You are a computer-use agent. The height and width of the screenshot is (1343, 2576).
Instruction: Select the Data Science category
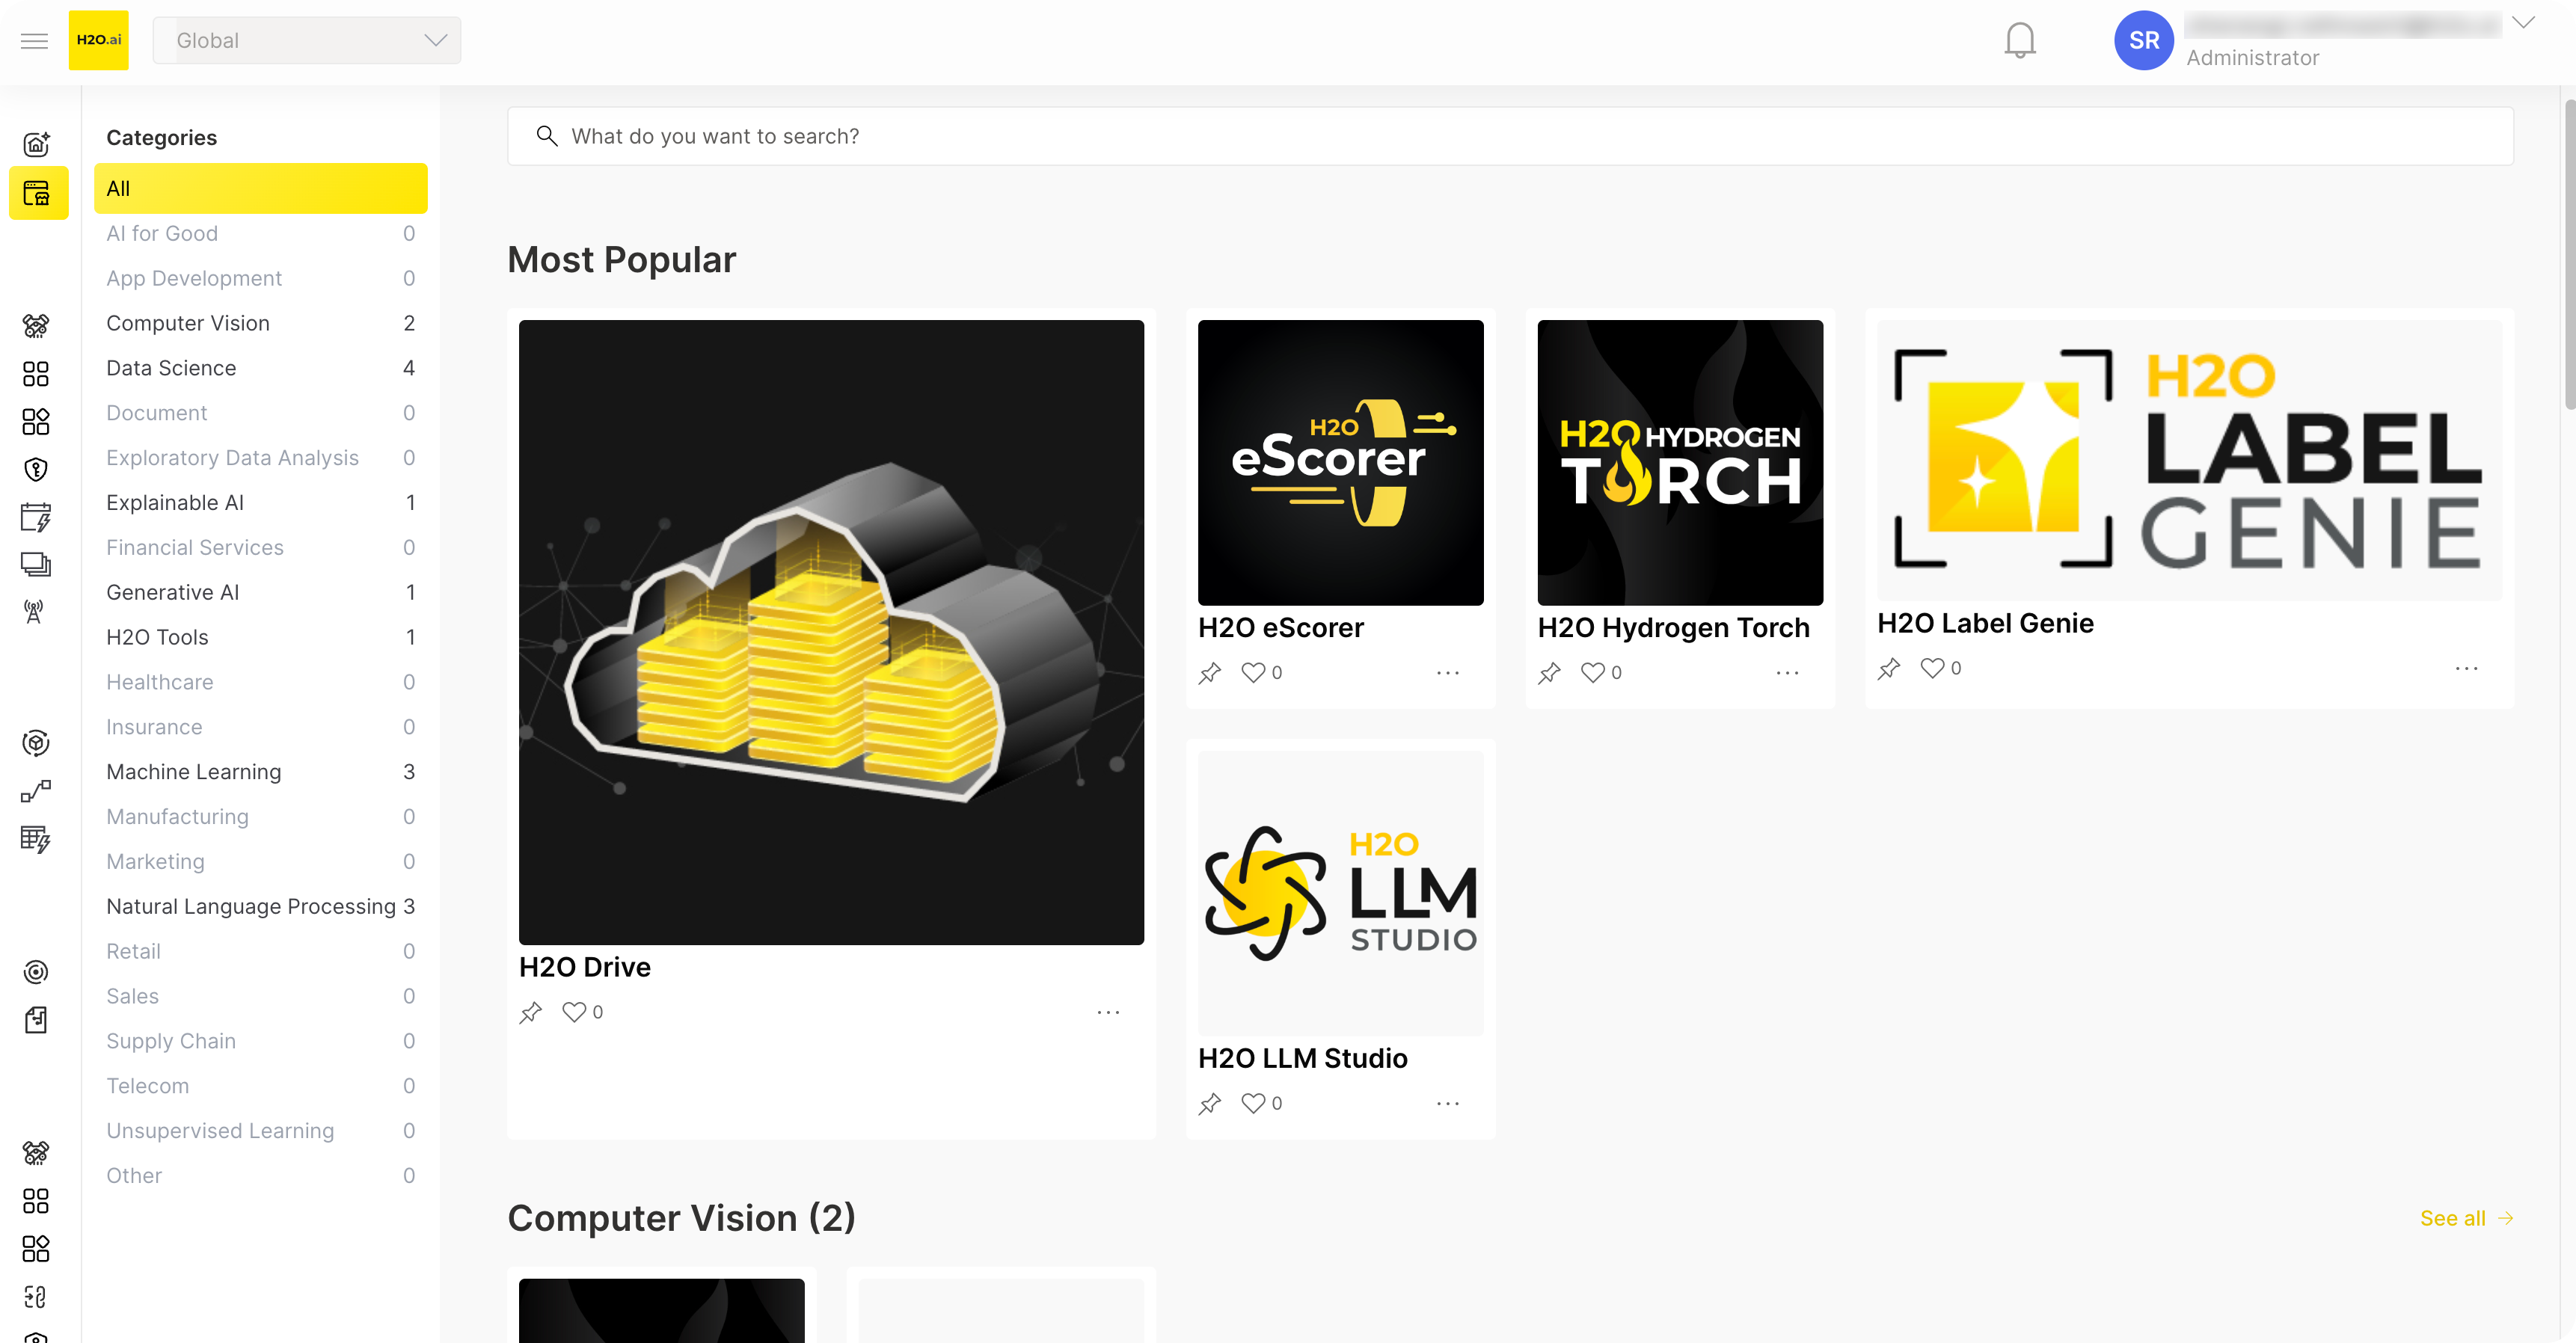coord(260,368)
